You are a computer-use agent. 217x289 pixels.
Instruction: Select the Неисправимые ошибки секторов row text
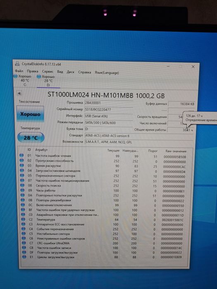point(61,239)
